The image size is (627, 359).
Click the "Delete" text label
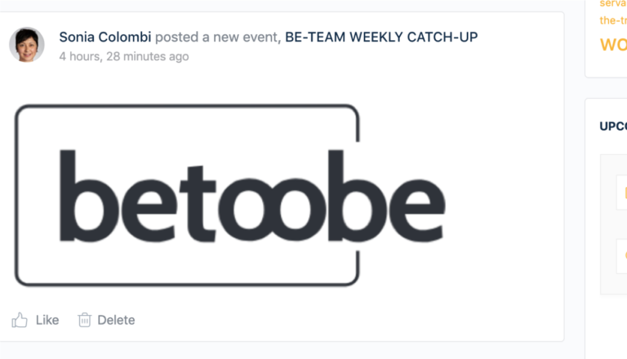(x=116, y=320)
